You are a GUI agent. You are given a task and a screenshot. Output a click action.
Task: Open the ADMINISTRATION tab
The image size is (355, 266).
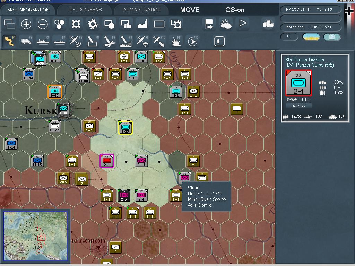pos(142,10)
